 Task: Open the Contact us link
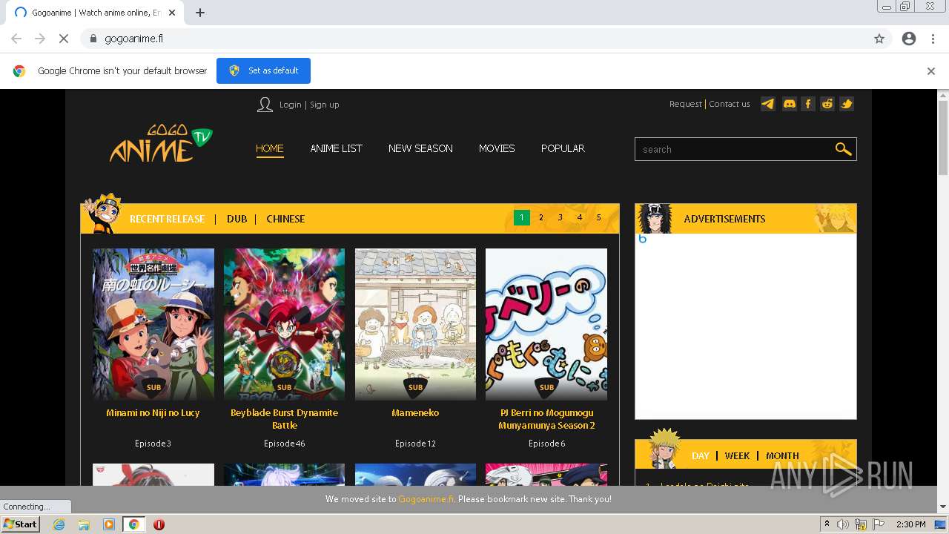(x=730, y=104)
